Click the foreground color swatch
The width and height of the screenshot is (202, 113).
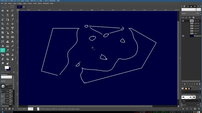coord(7,67)
